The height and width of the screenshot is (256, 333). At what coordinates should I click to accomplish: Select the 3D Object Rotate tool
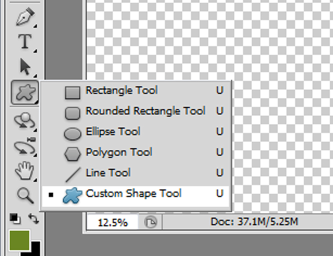pyautogui.click(x=25, y=121)
